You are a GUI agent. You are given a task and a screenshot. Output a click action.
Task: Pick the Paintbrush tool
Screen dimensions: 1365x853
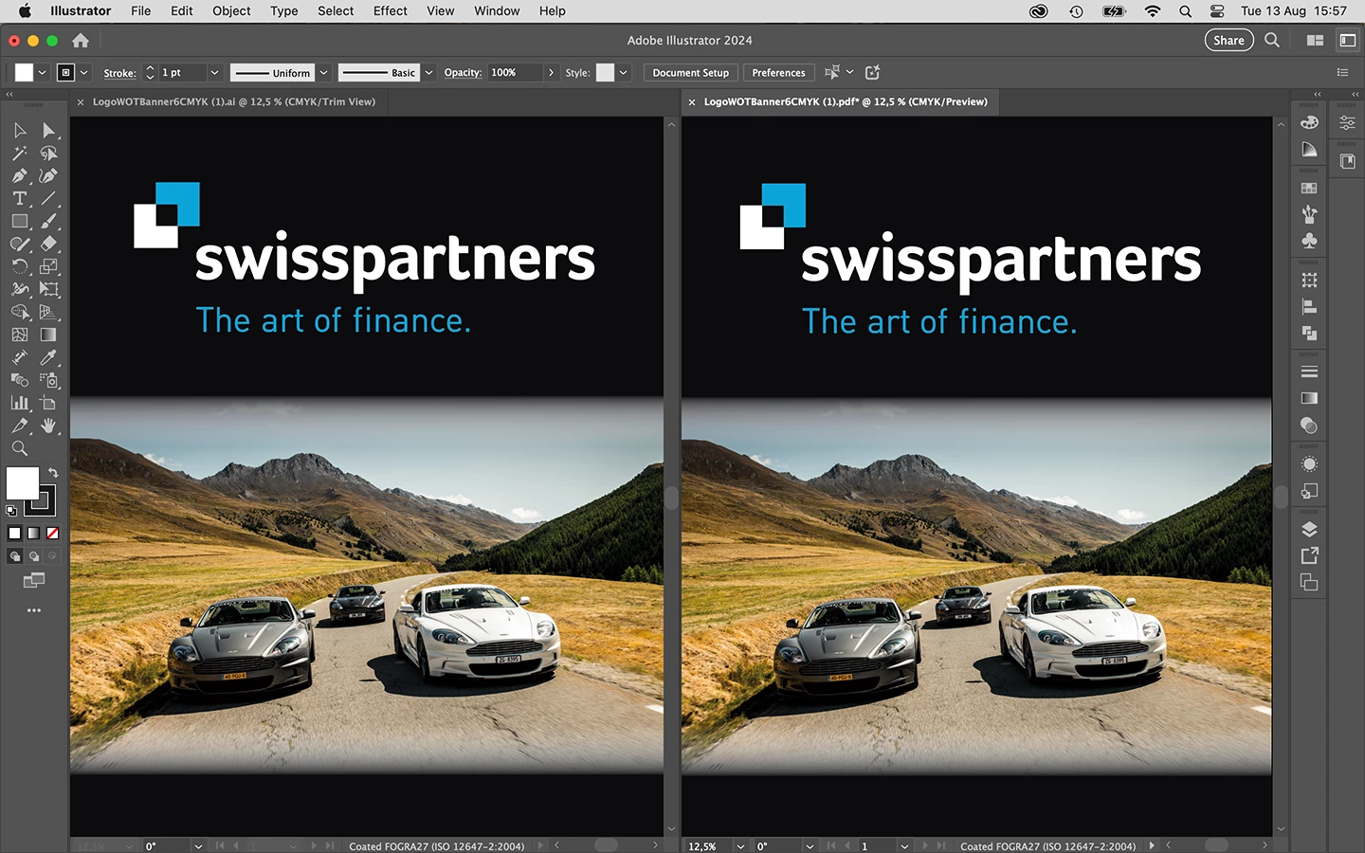[49, 221]
